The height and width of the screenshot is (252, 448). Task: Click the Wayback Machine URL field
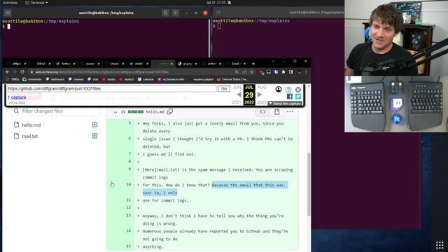[x=112, y=89]
